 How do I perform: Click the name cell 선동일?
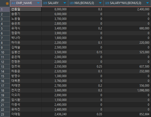pos(26,9)
